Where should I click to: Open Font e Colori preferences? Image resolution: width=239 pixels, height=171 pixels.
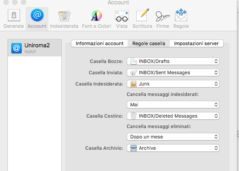(x=97, y=19)
